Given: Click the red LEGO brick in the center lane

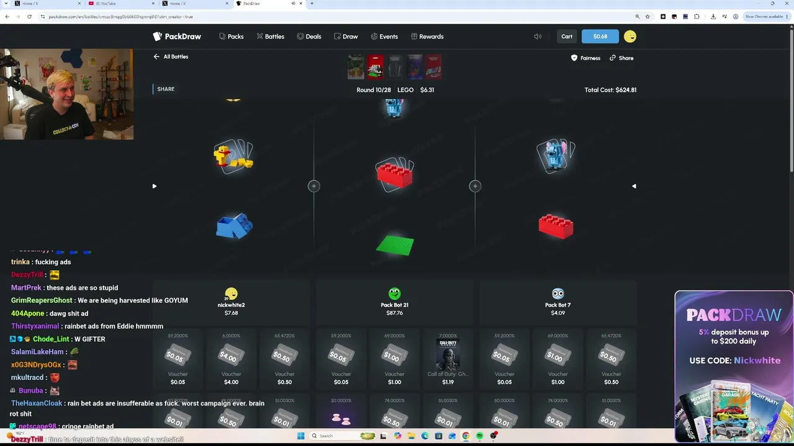Looking at the screenshot, I should pyautogui.click(x=395, y=175).
